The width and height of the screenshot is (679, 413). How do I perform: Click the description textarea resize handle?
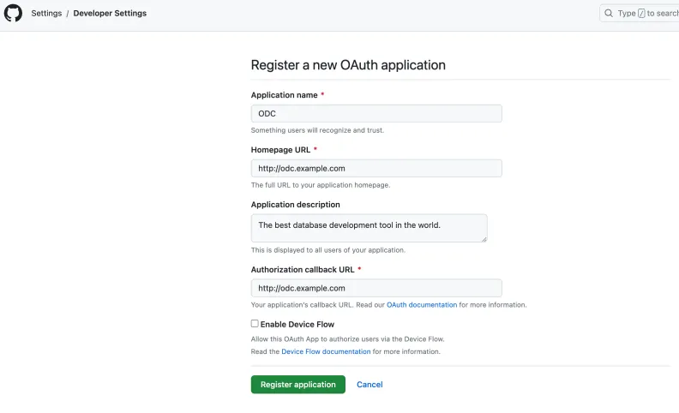click(484, 238)
